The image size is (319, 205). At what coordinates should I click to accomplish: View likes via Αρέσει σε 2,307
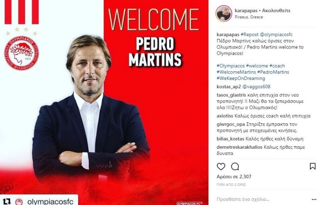pyautogui.click(x=234, y=176)
